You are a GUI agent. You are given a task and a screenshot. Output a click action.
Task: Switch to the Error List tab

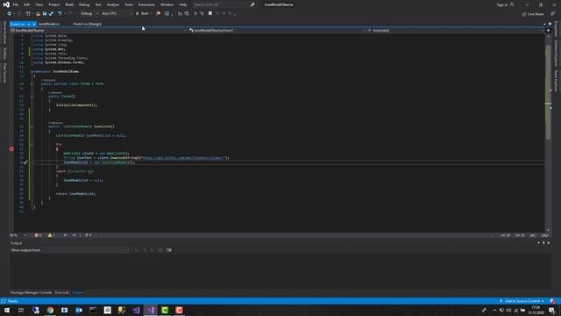61,292
